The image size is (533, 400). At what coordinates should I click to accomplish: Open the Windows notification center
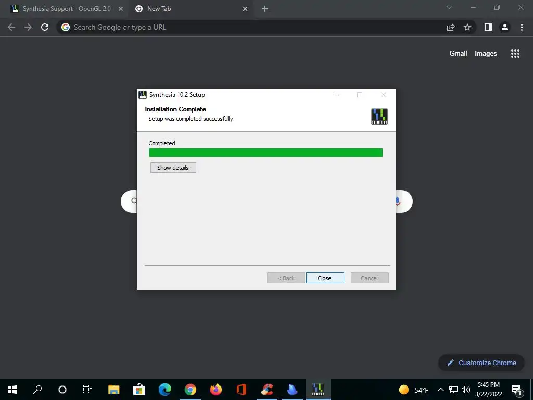tap(517, 390)
